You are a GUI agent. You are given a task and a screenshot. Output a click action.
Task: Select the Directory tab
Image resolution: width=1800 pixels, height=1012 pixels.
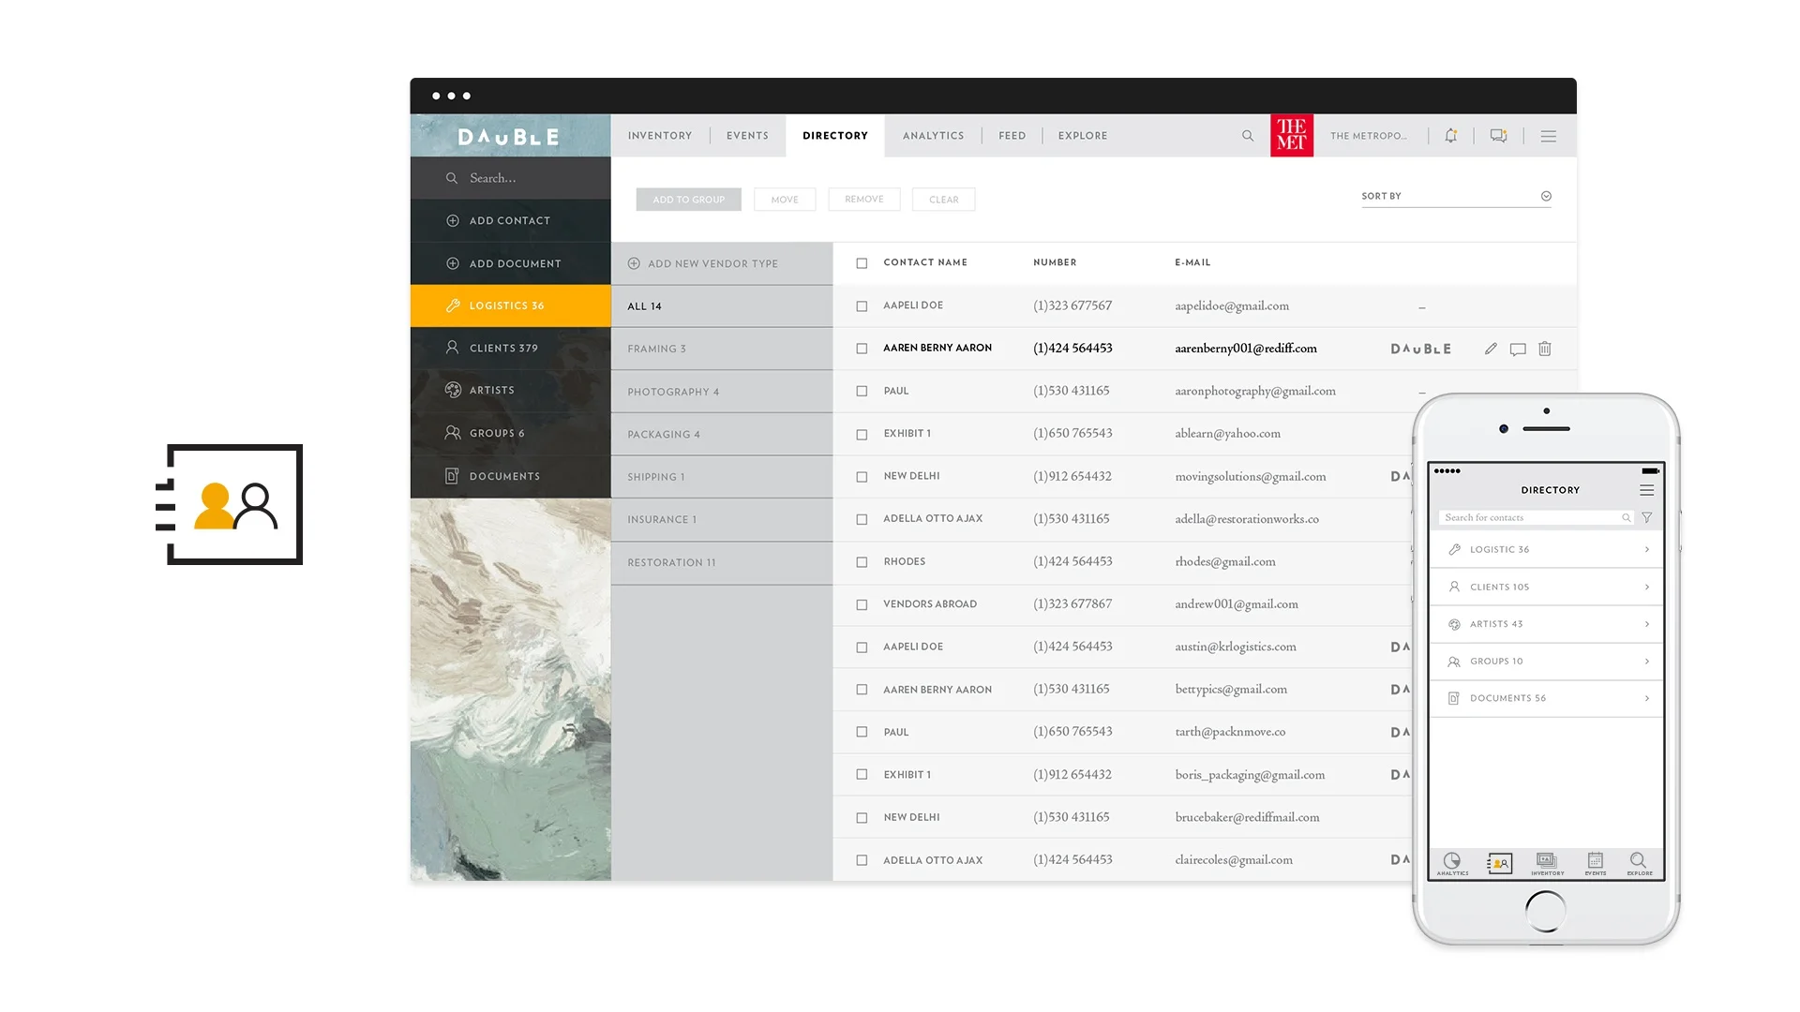[835, 136]
